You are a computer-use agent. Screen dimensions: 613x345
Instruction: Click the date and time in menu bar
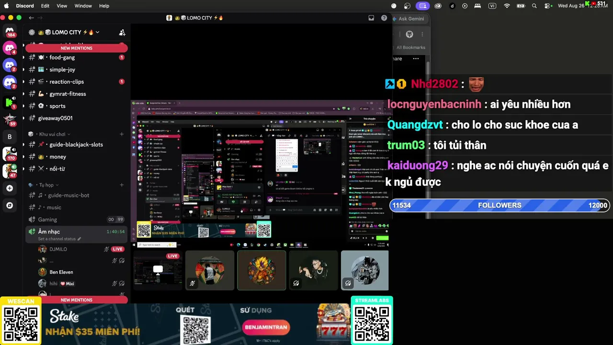[x=583, y=6]
